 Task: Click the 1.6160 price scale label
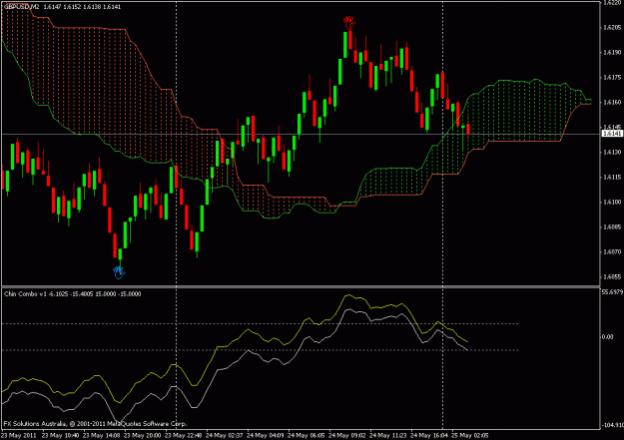pos(612,102)
